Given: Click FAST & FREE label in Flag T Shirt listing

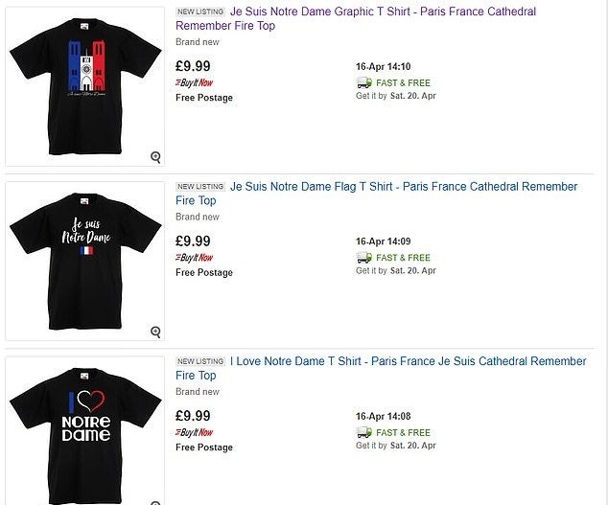Looking at the screenshot, I should click(x=404, y=258).
